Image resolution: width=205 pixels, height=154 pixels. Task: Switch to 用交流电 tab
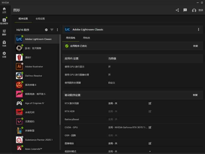(x=71, y=38)
